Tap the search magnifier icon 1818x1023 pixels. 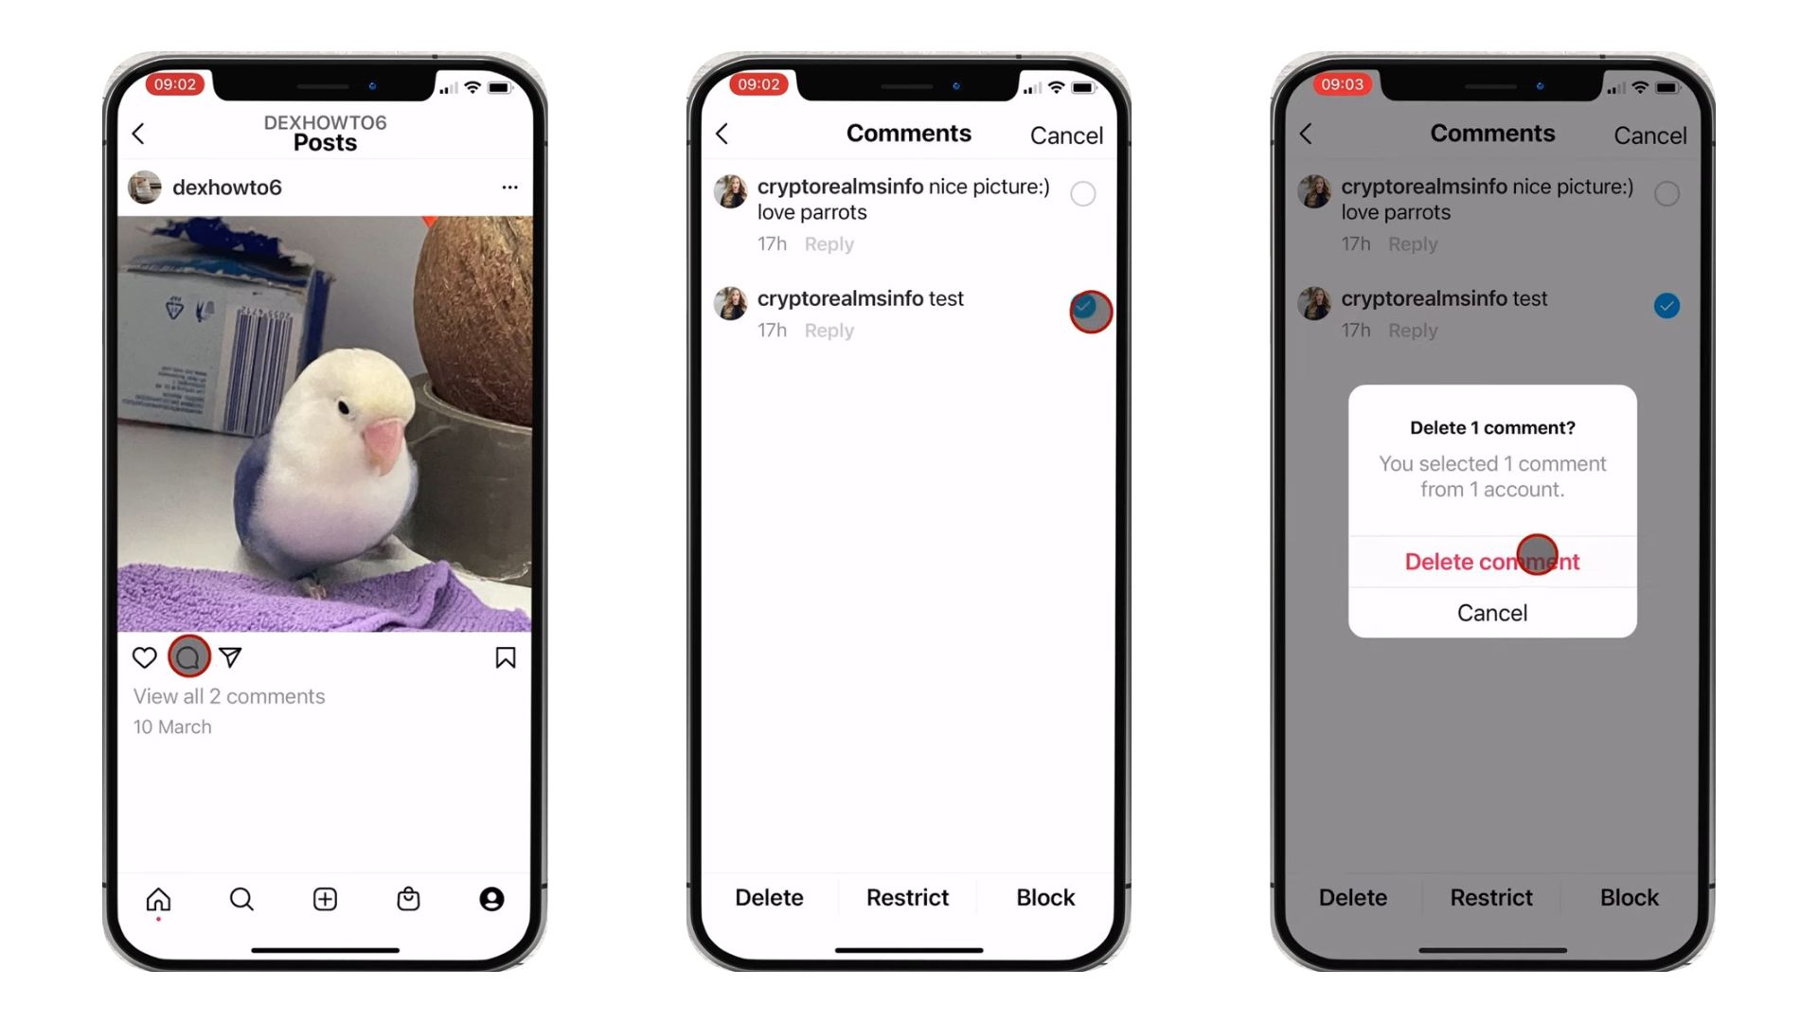[241, 898]
